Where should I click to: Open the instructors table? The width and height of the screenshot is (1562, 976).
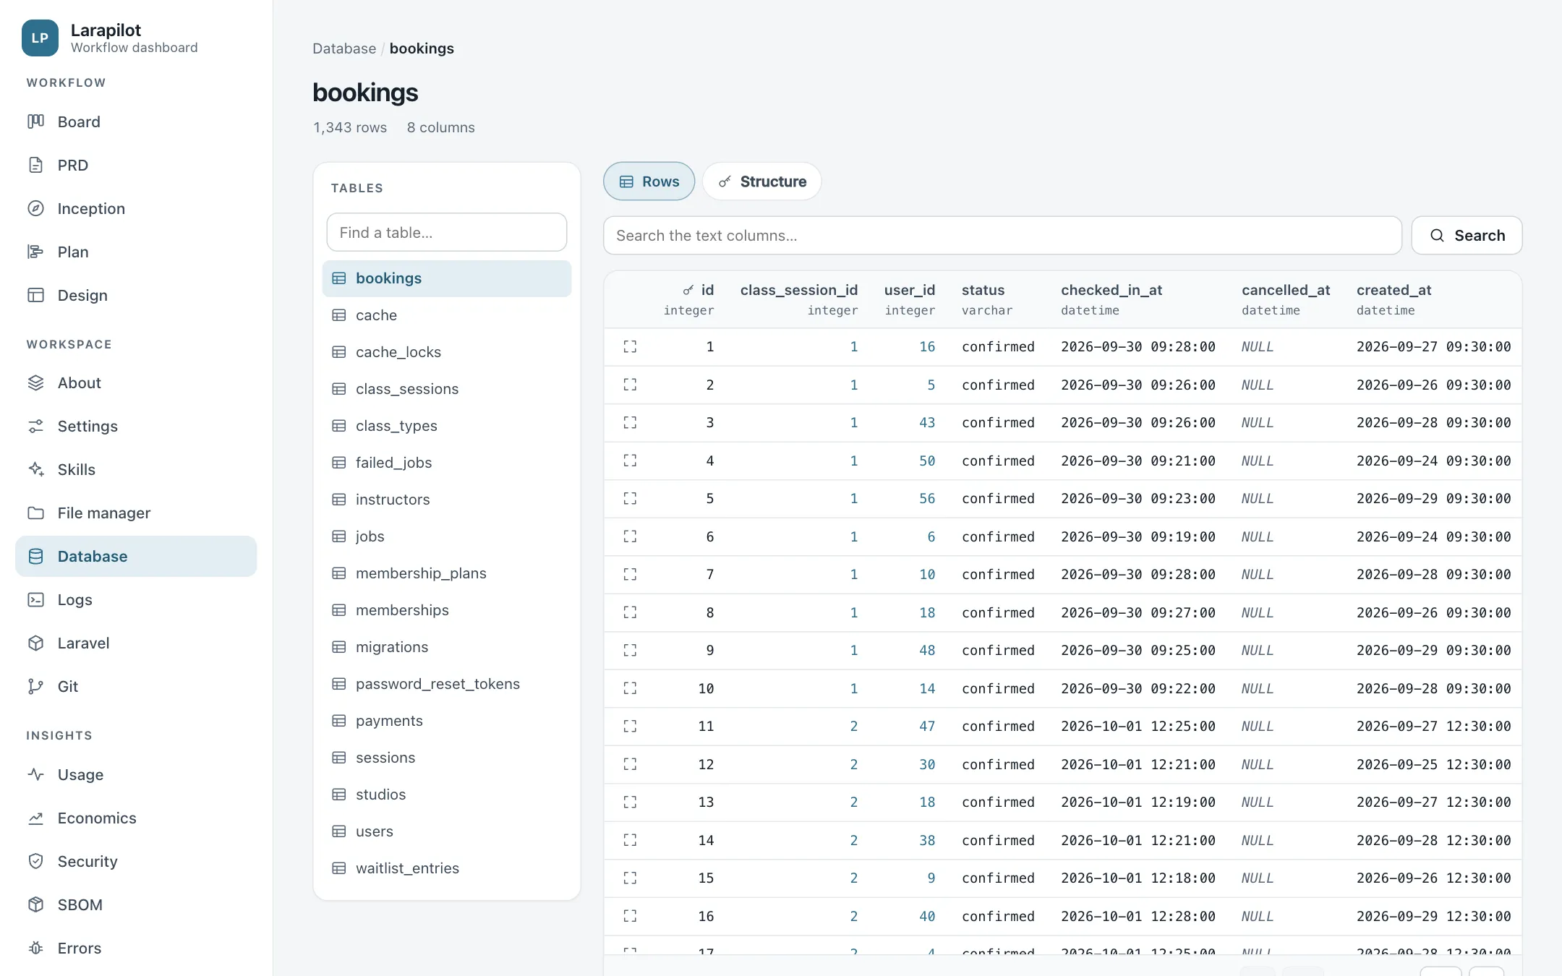[x=447, y=500]
